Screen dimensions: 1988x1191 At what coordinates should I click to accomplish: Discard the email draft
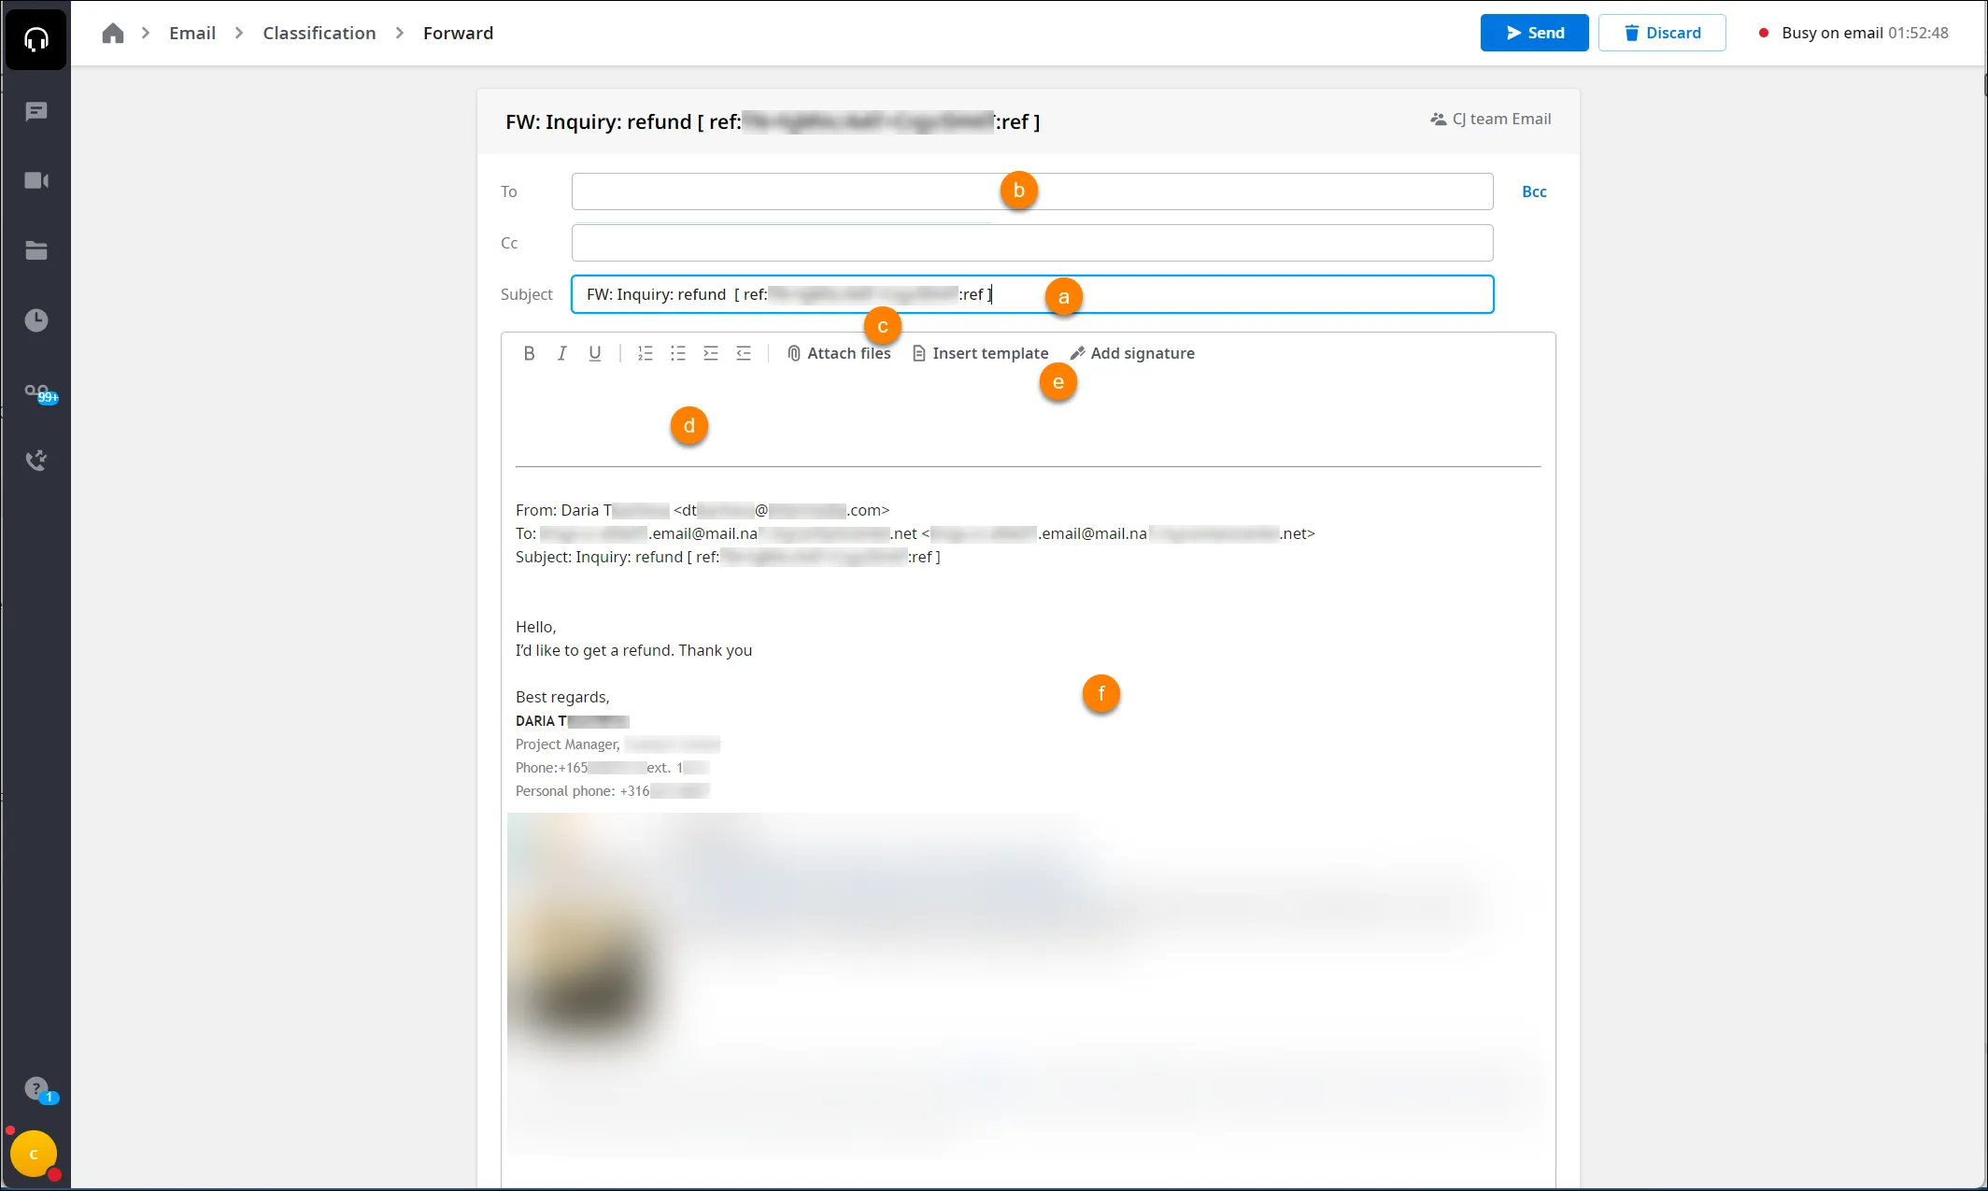coord(1662,33)
